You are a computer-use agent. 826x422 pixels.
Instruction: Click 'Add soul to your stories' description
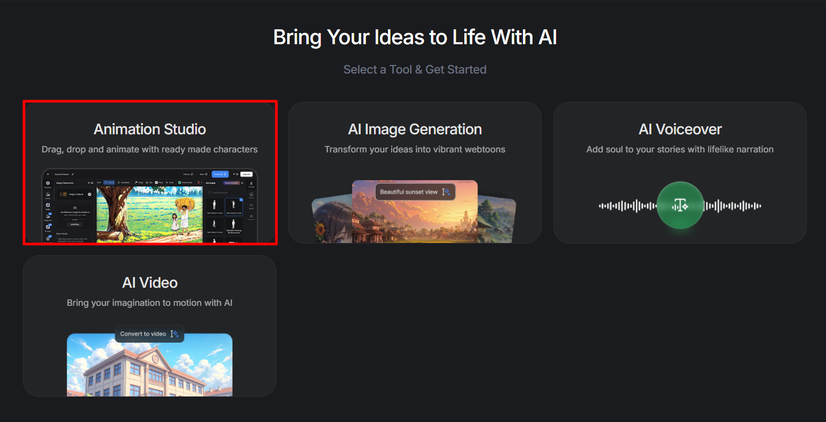point(680,149)
